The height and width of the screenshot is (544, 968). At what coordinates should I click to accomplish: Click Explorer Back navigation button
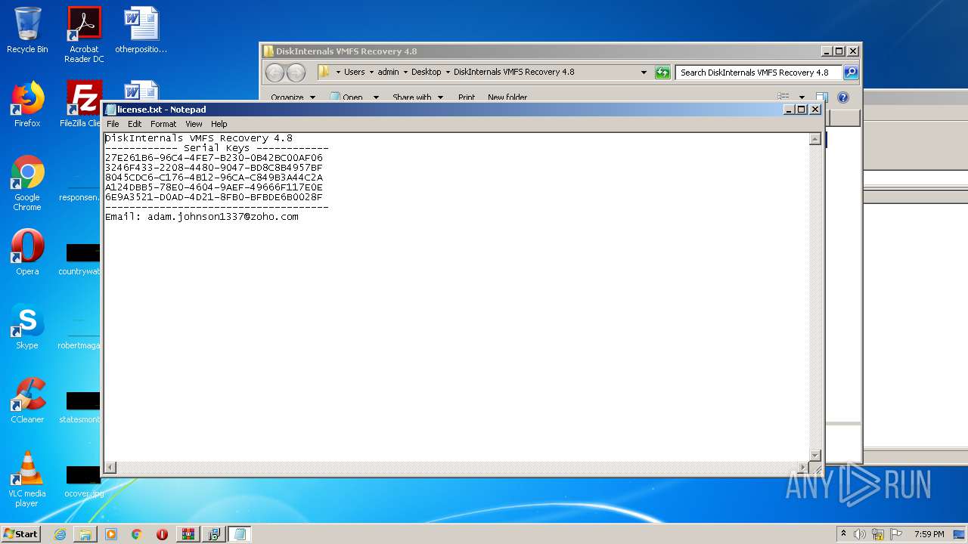(275, 73)
